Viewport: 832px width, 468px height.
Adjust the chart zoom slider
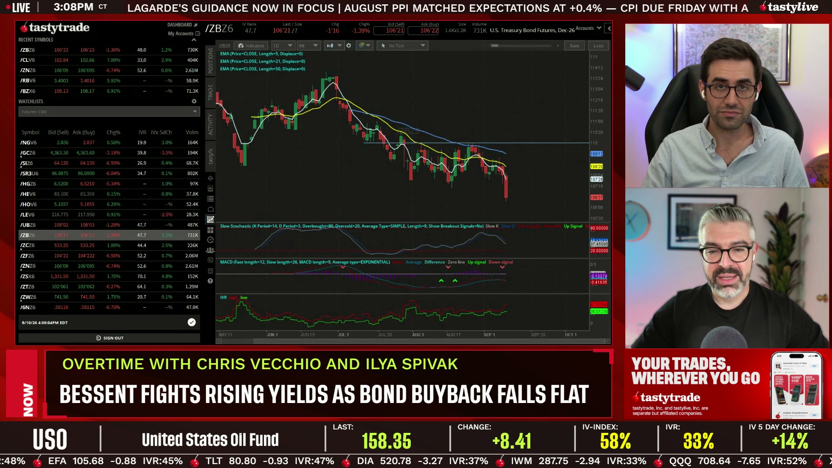[x=520, y=45]
